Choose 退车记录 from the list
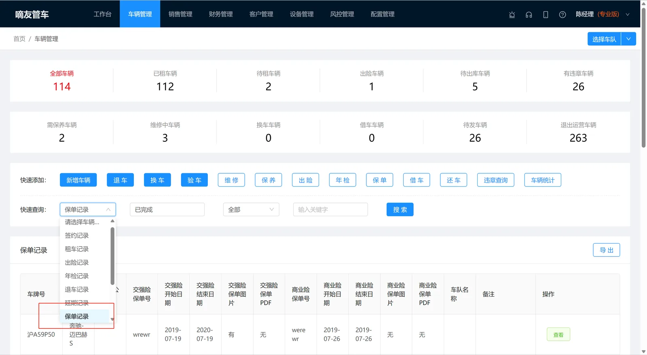Screen dimensions: 647x355 (x=85, y=289)
